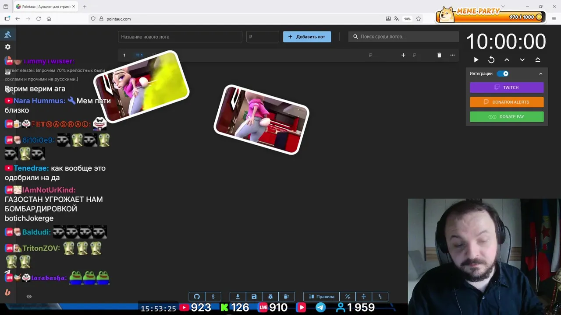This screenshot has width=561, height=315.
Task: Delete lot 1 with trash icon
Action: [x=439, y=55]
